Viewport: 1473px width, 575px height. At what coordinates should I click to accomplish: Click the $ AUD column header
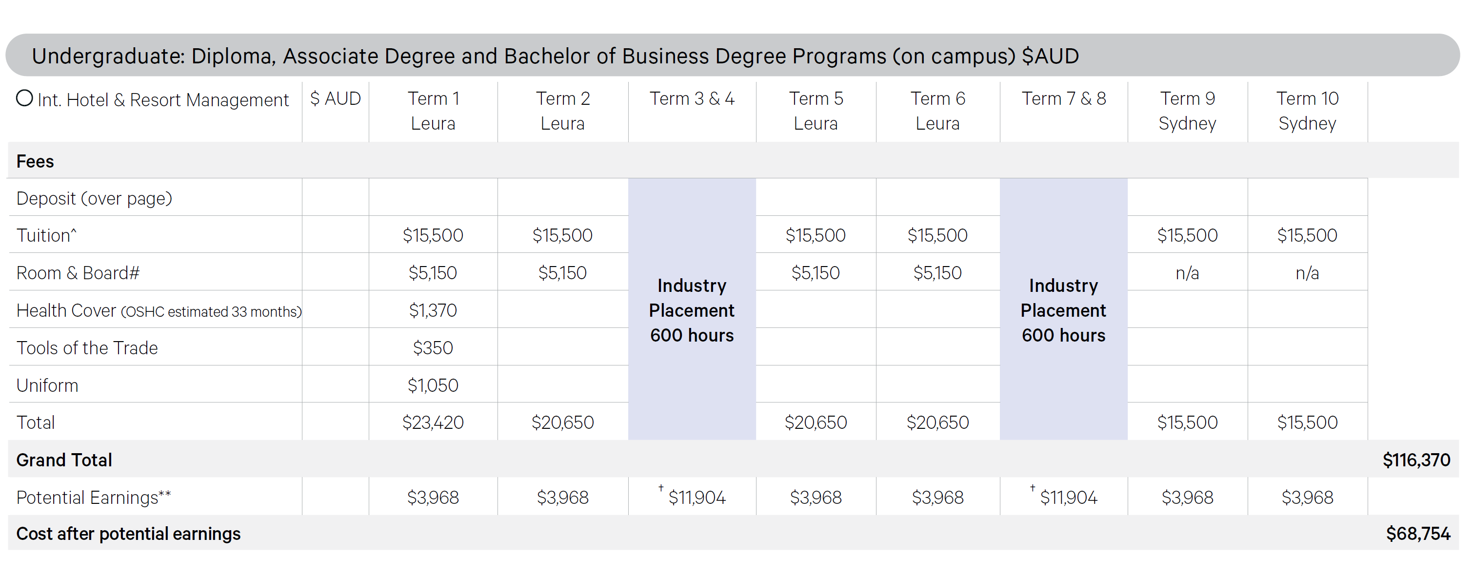(336, 99)
